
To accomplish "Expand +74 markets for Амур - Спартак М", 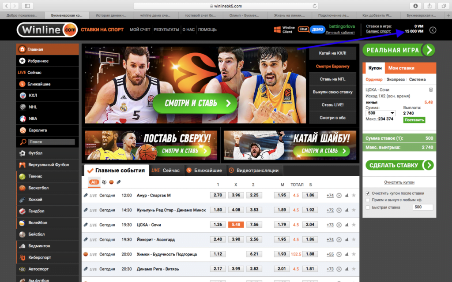I will point(330,195).
